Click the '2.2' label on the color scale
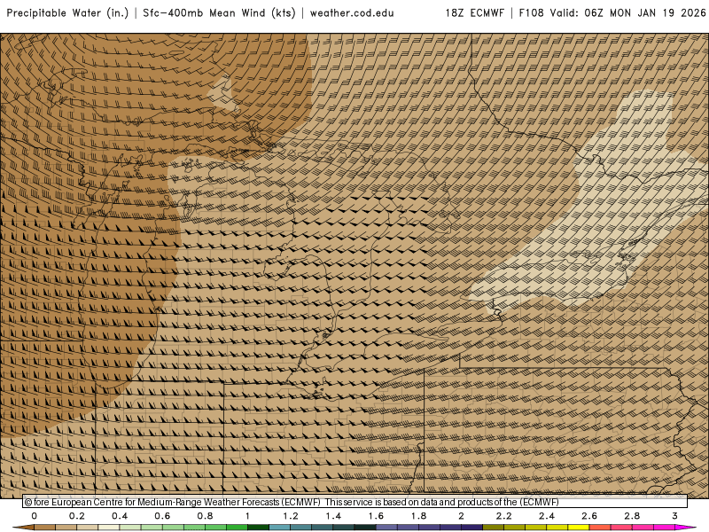Image resolution: width=709 pixels, height=532 pixels. (503, 516)
